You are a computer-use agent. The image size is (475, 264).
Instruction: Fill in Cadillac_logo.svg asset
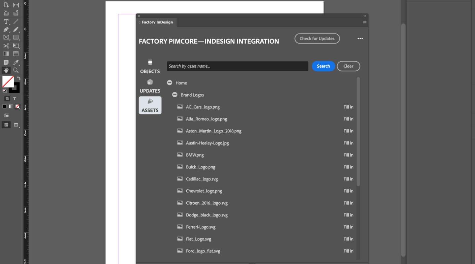pos(348,179)
